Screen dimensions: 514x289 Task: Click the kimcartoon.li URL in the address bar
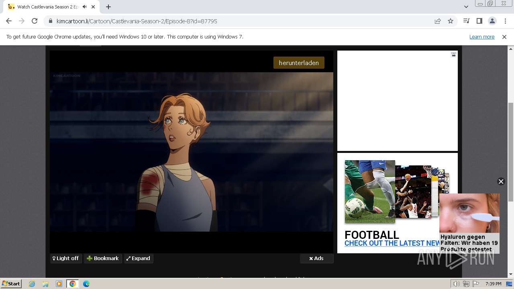(x=137, y=21)
